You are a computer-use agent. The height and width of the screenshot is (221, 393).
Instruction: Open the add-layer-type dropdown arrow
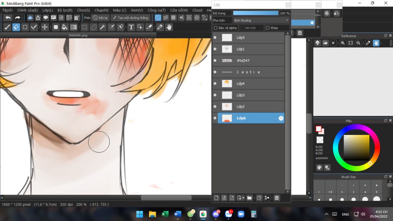click(243, 198)
